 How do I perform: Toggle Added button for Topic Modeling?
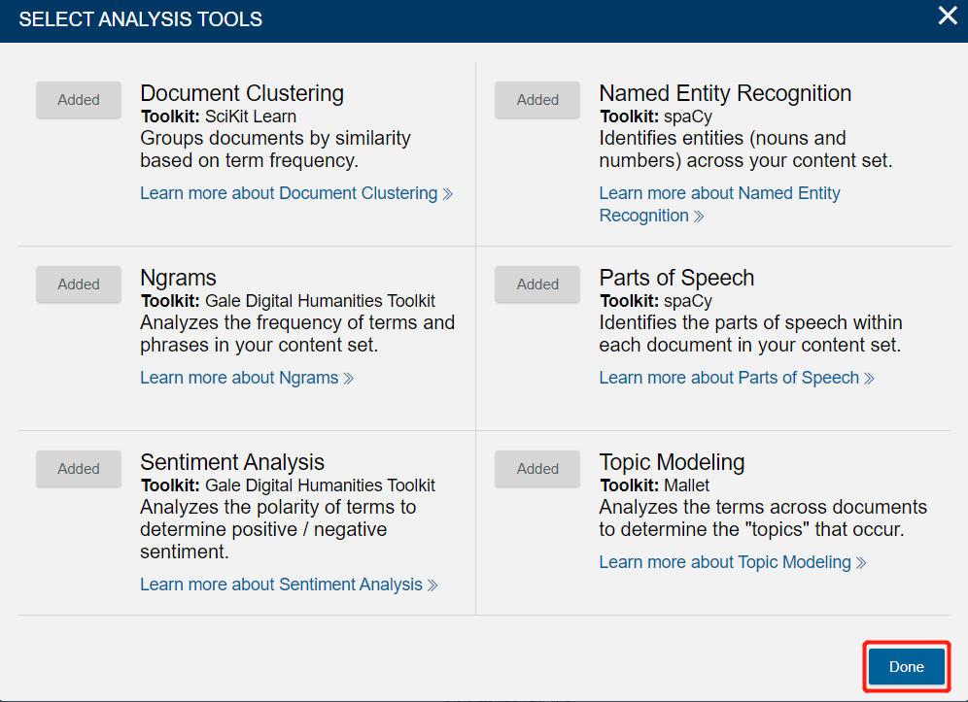point(537,468)
